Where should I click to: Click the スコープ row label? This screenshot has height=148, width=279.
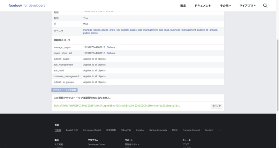coord(58,31)
